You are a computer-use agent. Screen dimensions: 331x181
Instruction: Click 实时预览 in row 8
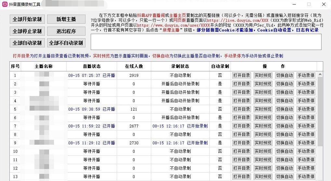[x=263, y=134]
